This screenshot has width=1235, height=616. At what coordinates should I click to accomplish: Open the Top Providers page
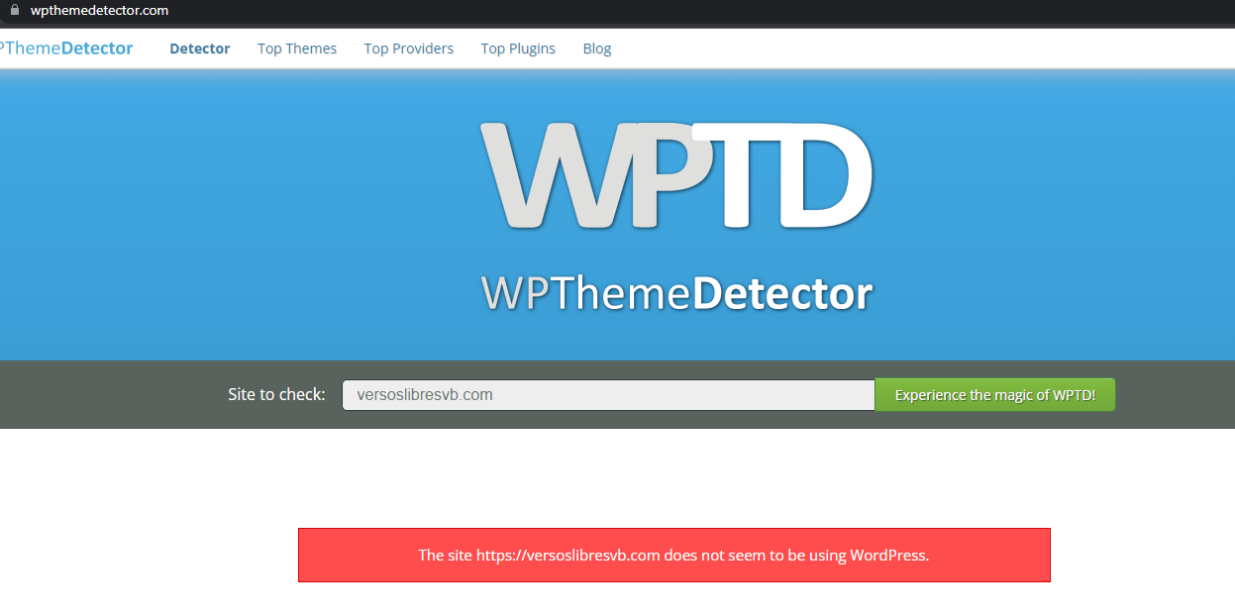pos(409,49)
